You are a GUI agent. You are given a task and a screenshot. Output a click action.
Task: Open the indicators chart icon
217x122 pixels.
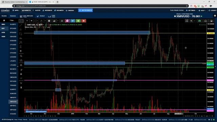tap(54, 21)
